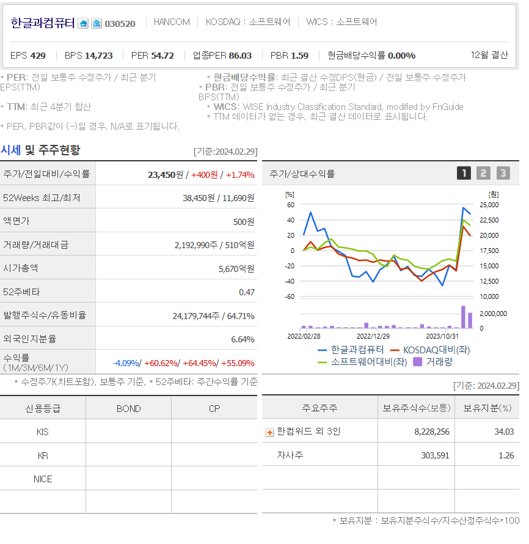Click WICS : 소프트웨어 classification

click(341, 22)
